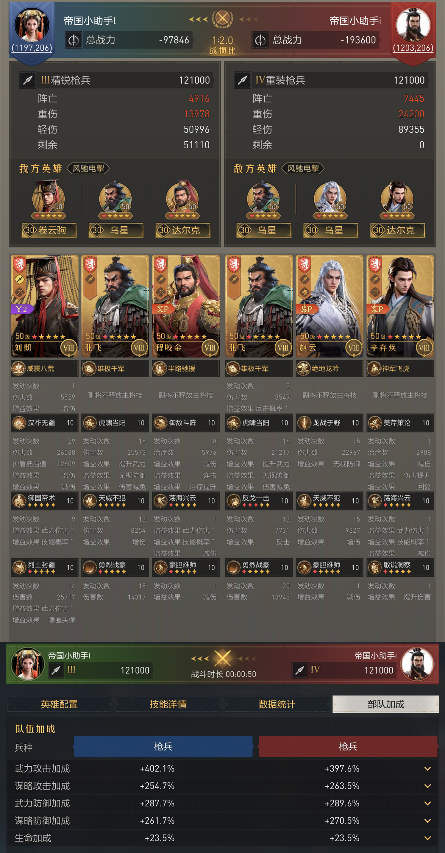Select the 威震八荒 skill icon

click(x=18, y=368)
